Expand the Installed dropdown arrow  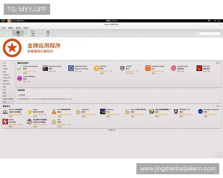[40, 34]
